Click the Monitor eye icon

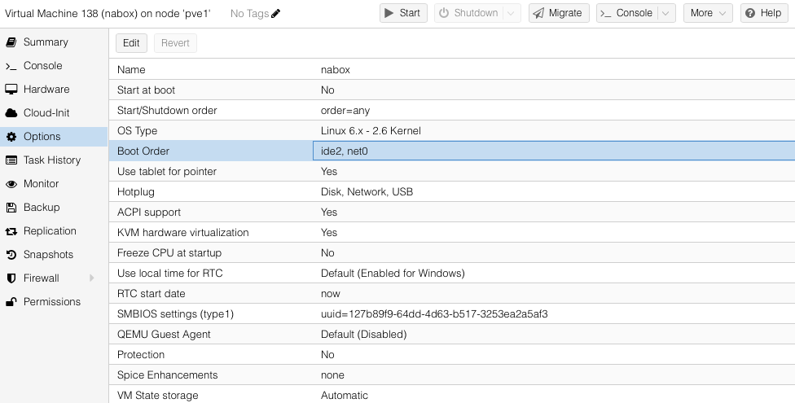point(11,184)
